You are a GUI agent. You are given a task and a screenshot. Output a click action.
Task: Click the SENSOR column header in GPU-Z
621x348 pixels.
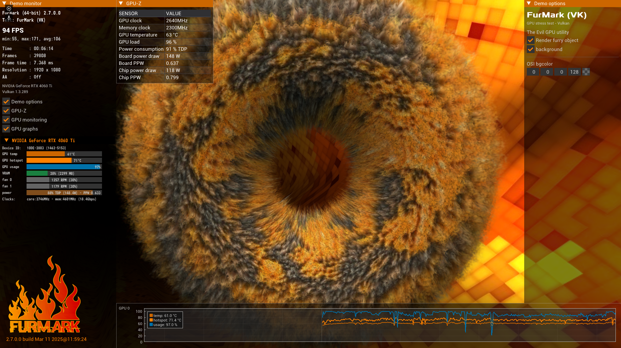coord(128,13)
